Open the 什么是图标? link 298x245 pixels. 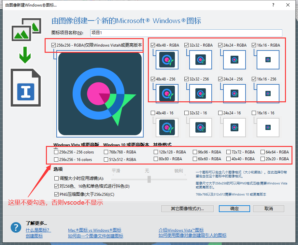pyautogui.click(x=38, y=230)
